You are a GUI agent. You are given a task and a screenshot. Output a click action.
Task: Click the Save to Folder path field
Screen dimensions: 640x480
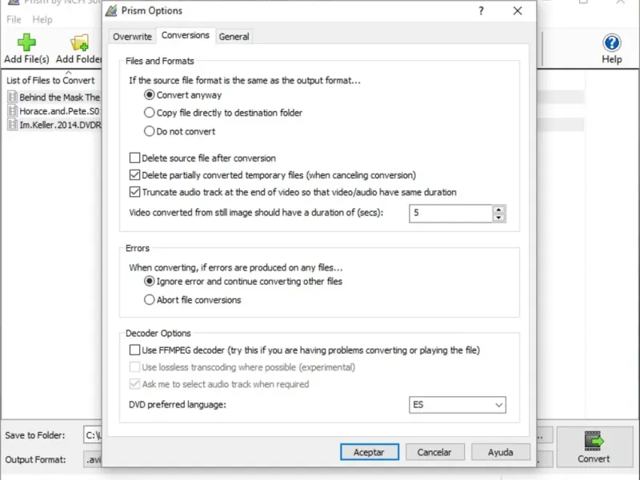click(93, 435)
